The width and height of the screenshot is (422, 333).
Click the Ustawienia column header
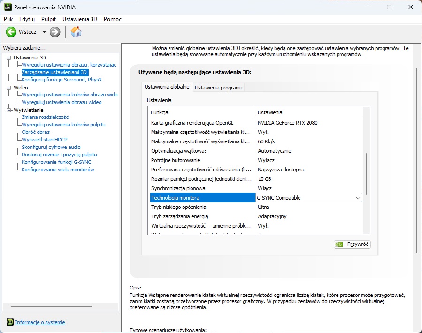pyautogui.click(x=309, y=112)
